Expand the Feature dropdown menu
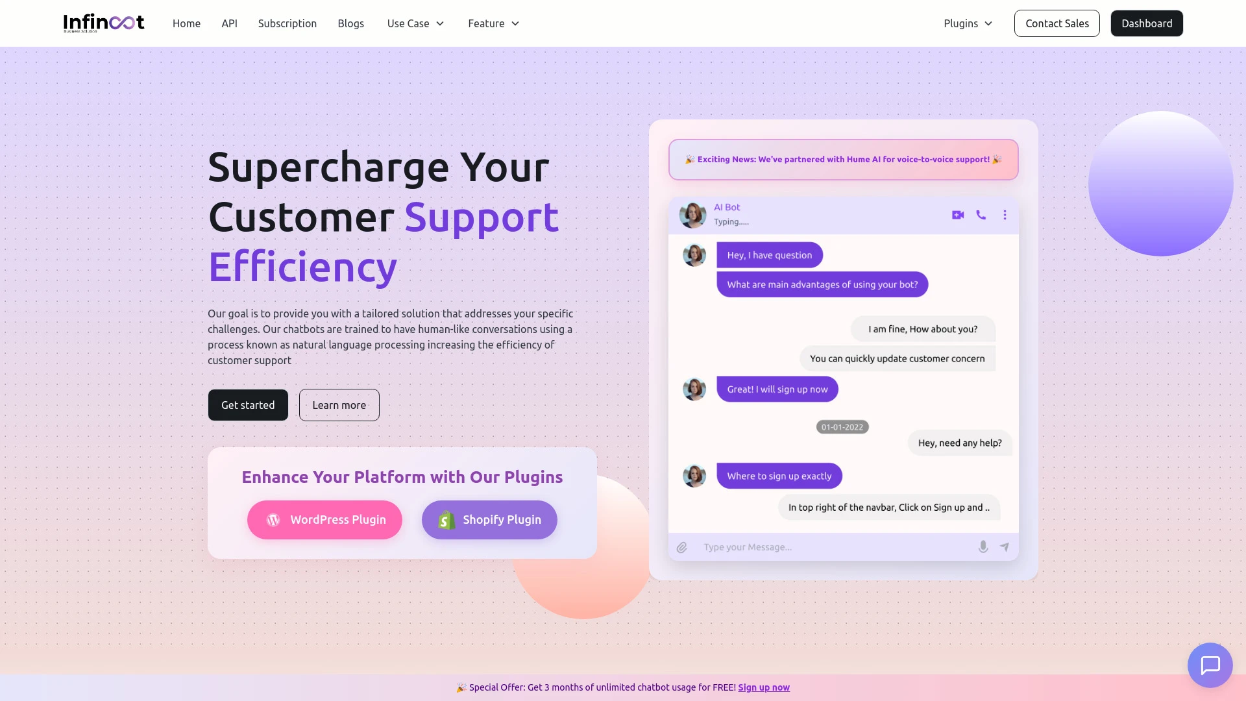 [x=495, y=23]
